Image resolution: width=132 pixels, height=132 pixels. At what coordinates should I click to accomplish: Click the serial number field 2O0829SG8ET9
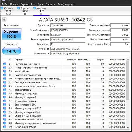click(x=68, y=30)
